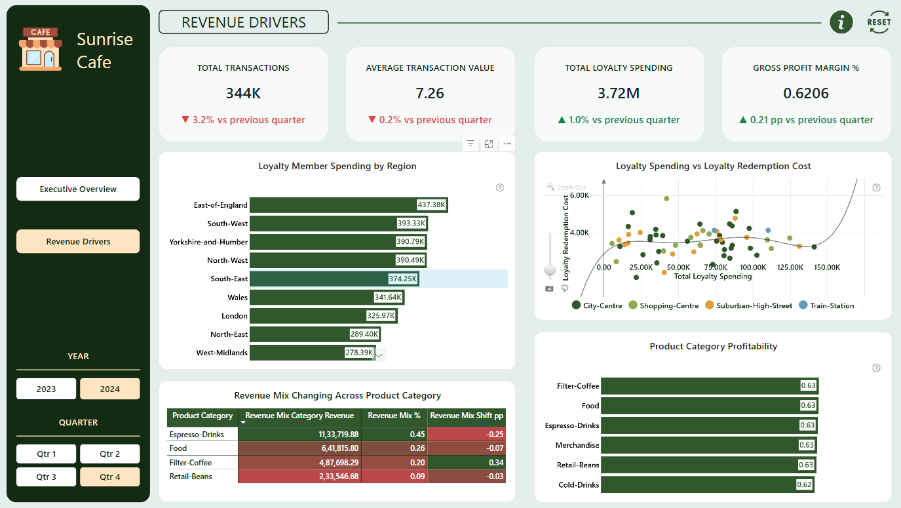Click fit-to-screen icon below zoom slider
Screen dimensions: 901x508
(x=549, y=288)
